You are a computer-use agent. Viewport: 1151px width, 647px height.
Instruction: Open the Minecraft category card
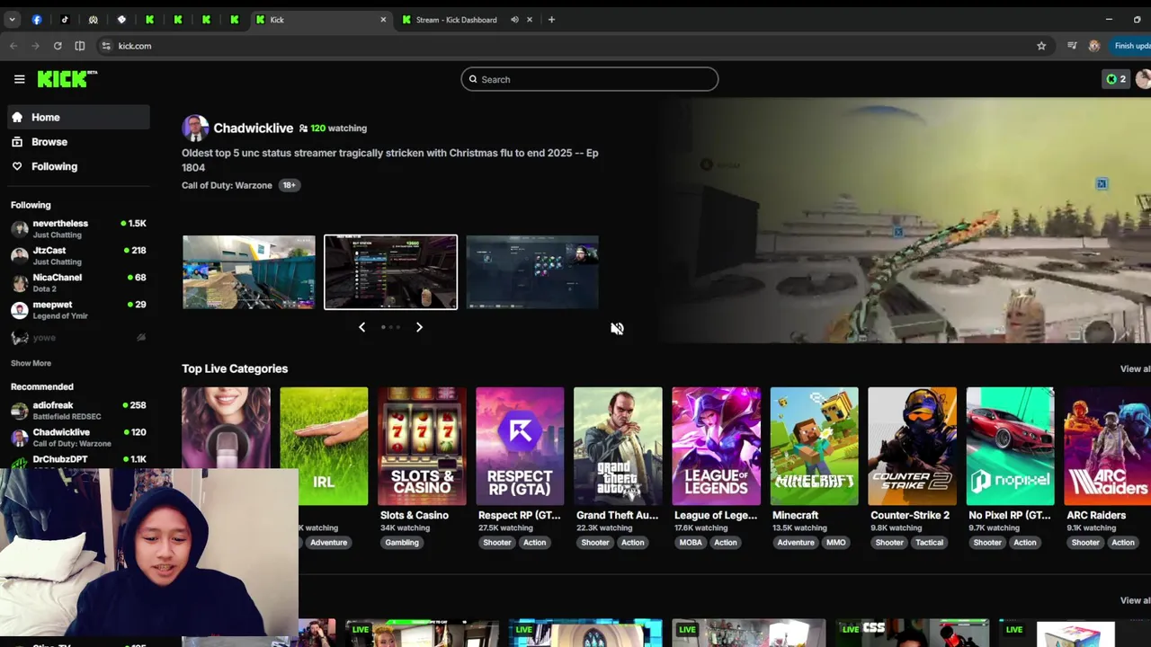coord(814,446)
